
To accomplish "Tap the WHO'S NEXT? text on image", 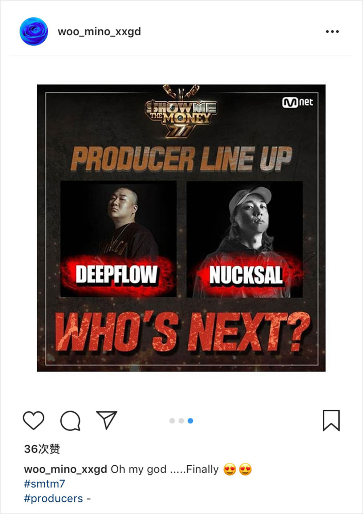I will point(182,332).
